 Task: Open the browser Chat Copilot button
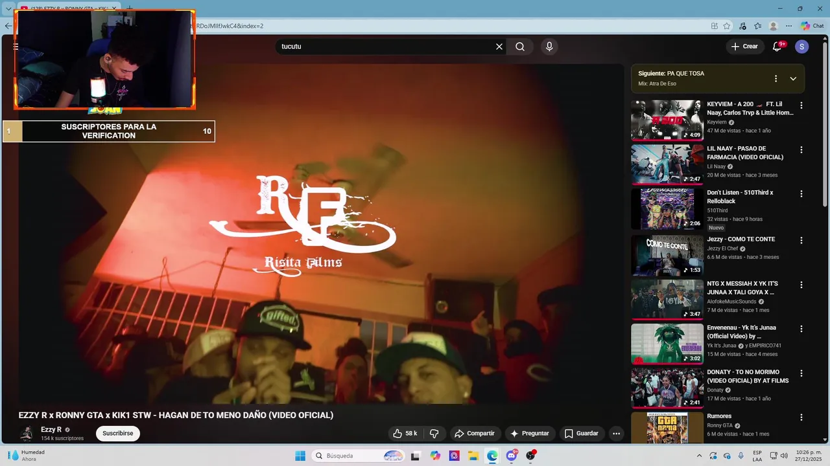812,26
